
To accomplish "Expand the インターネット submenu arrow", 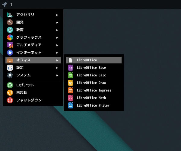I will pos(57,53).
